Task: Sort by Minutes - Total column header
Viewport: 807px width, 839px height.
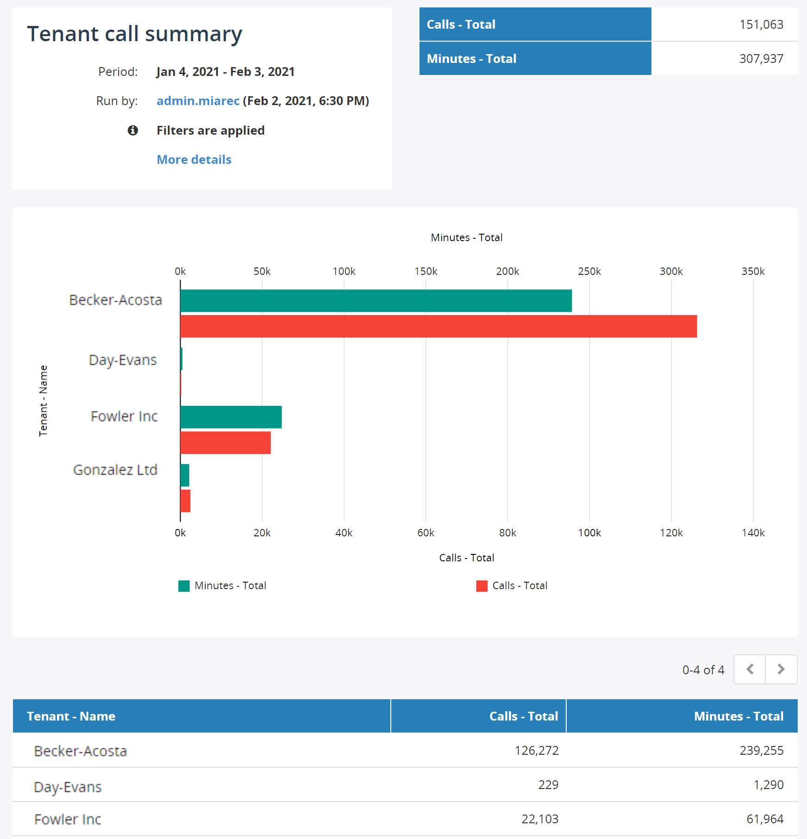Action: coord(682,716)
